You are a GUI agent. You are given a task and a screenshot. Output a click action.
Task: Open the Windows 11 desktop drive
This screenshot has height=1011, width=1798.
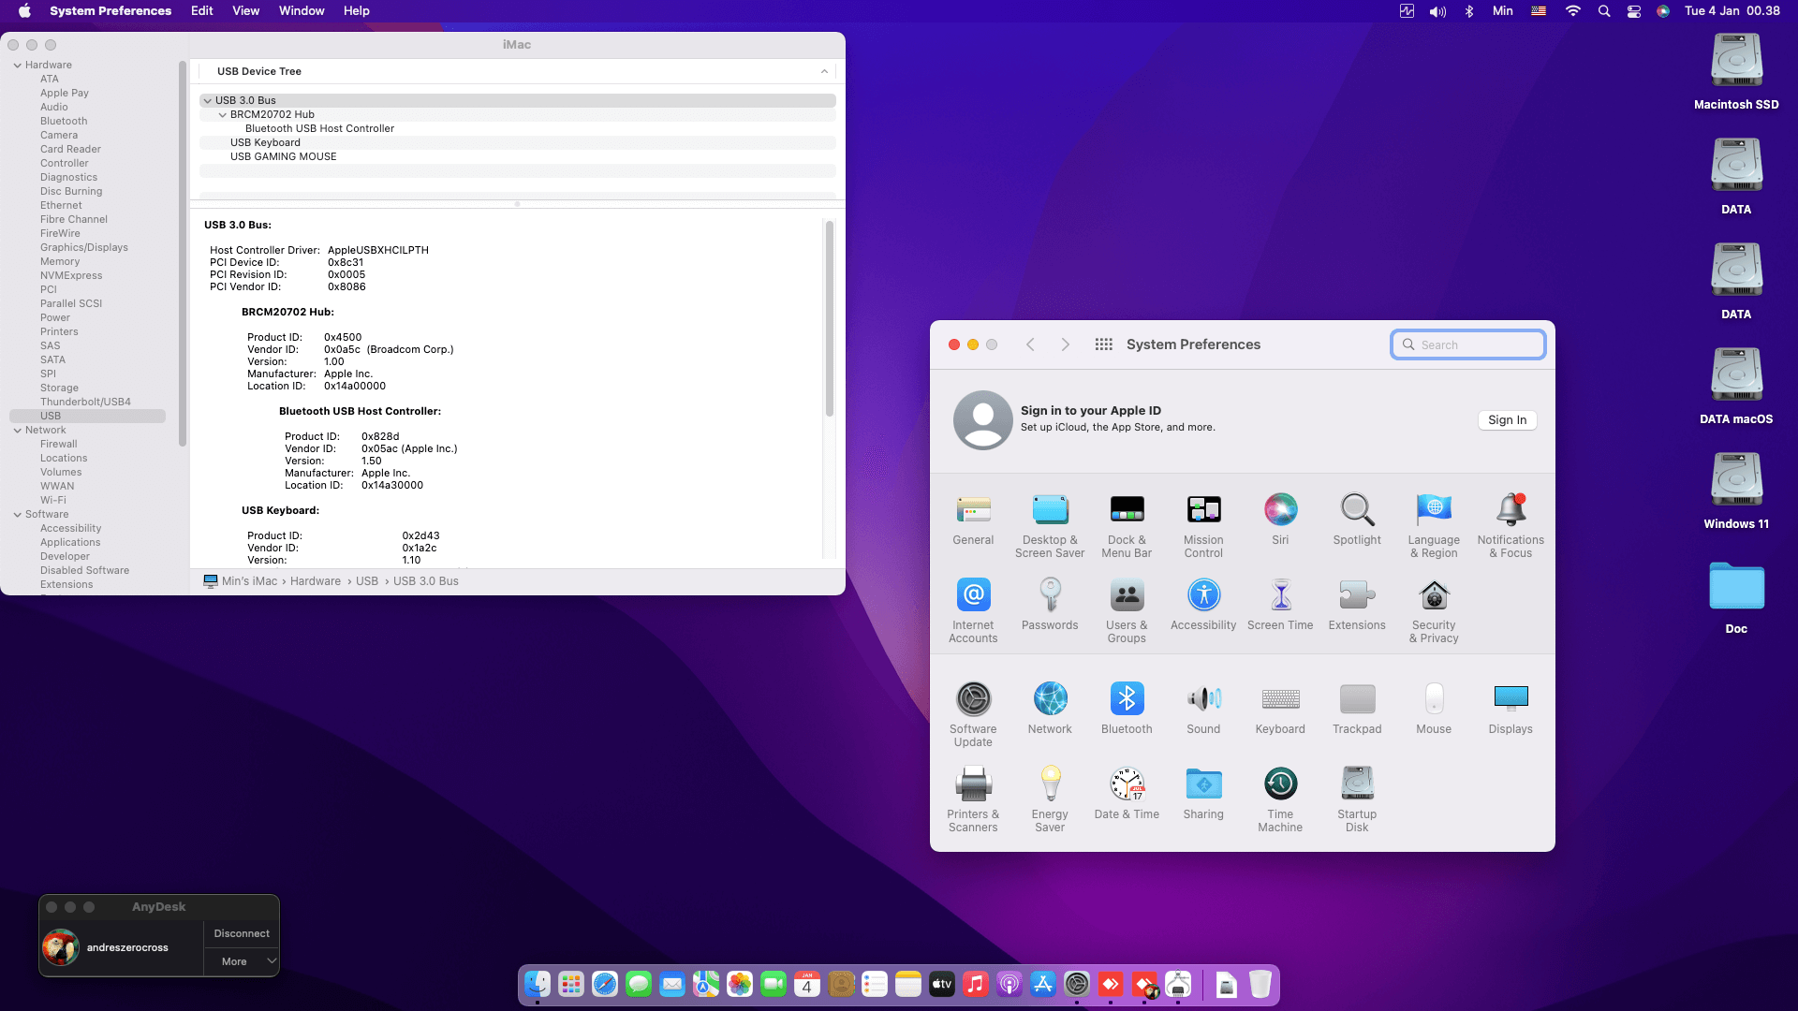coord(1736,491)
